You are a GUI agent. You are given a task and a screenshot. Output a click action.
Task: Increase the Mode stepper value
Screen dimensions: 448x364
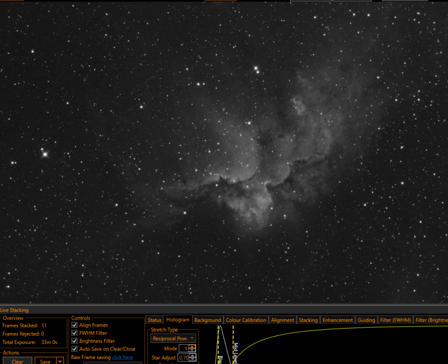coord(192,347)
